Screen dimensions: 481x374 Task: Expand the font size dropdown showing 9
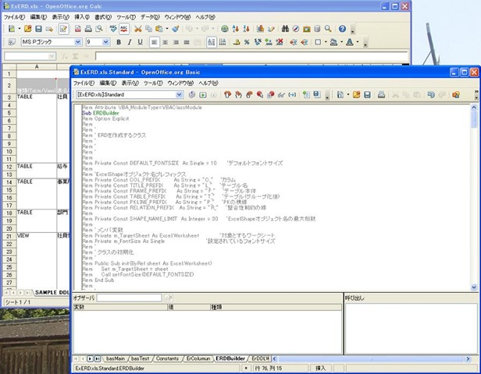point(106,42)
